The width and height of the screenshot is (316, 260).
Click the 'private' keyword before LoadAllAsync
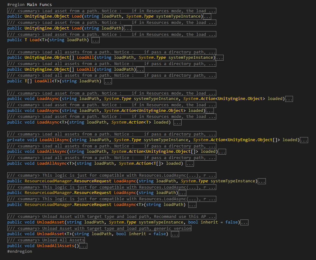click(16, 140)
